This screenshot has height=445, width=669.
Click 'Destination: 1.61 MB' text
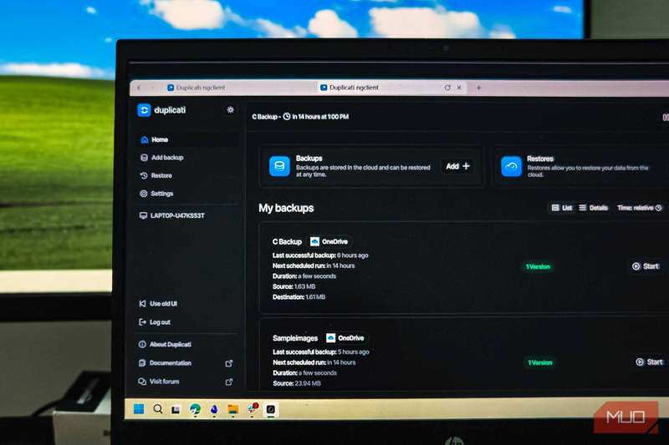pos(299,297)
